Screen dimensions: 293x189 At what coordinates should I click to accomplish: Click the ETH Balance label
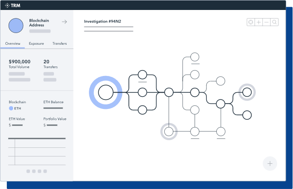pos(54,102)
